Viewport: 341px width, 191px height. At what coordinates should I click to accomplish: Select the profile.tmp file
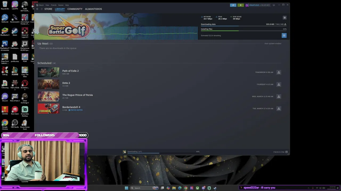15,58
